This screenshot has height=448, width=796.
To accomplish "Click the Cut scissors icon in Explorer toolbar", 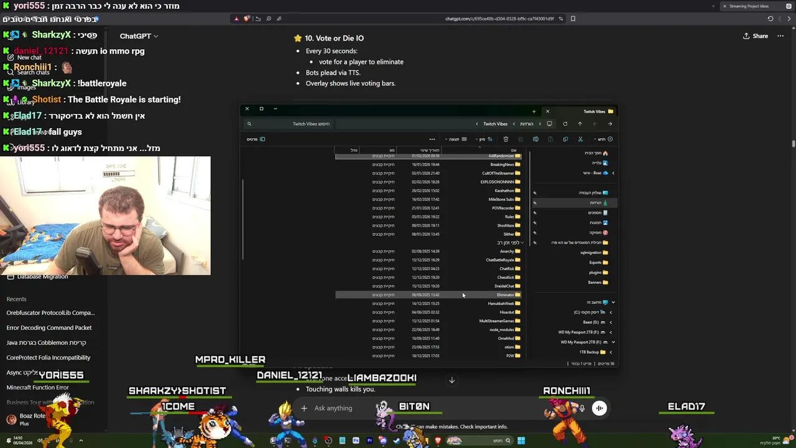I will coord(580,139).
